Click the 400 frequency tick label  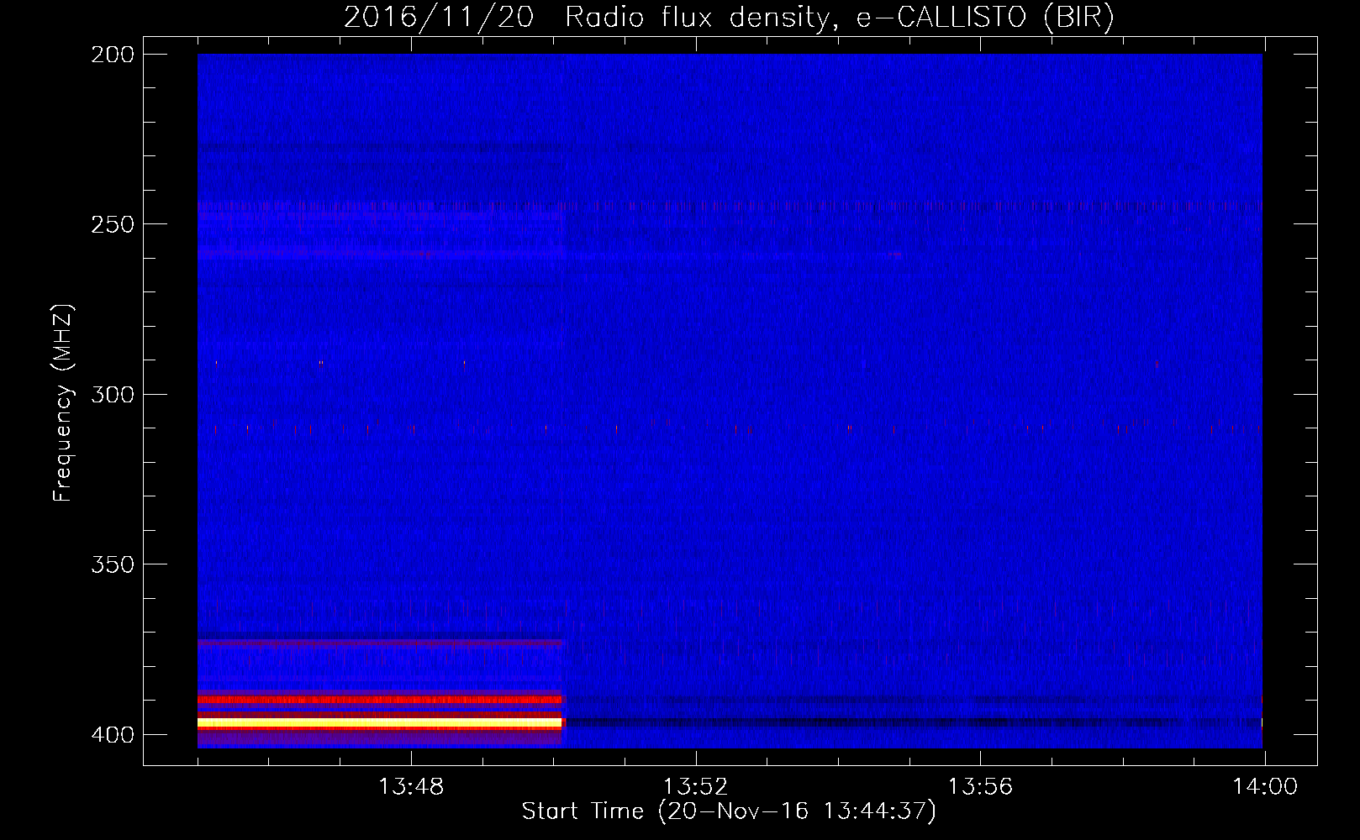point(113,734)
